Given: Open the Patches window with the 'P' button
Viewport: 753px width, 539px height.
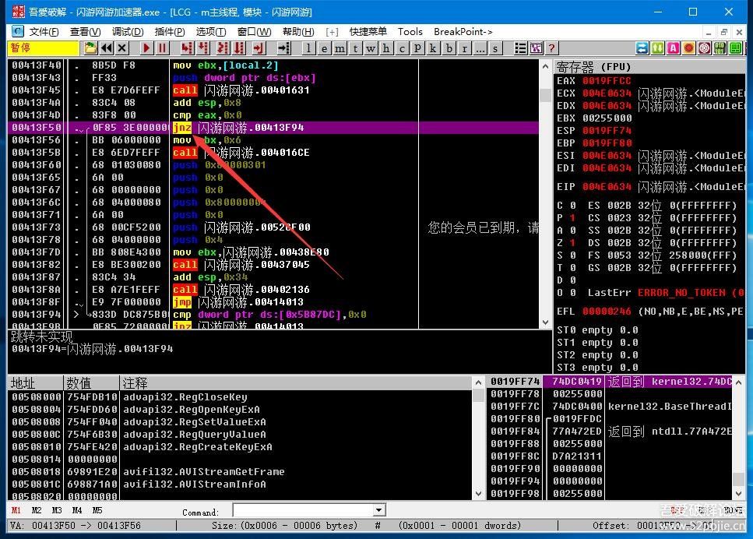Looking at the screenshot, I should [417, 48].
